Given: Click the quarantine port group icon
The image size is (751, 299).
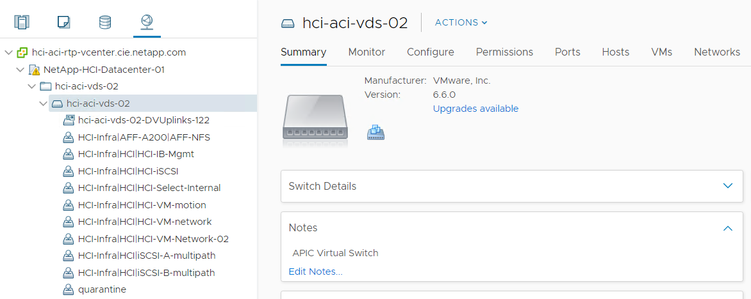Looking at the screenshot, I should coord(69,289).
